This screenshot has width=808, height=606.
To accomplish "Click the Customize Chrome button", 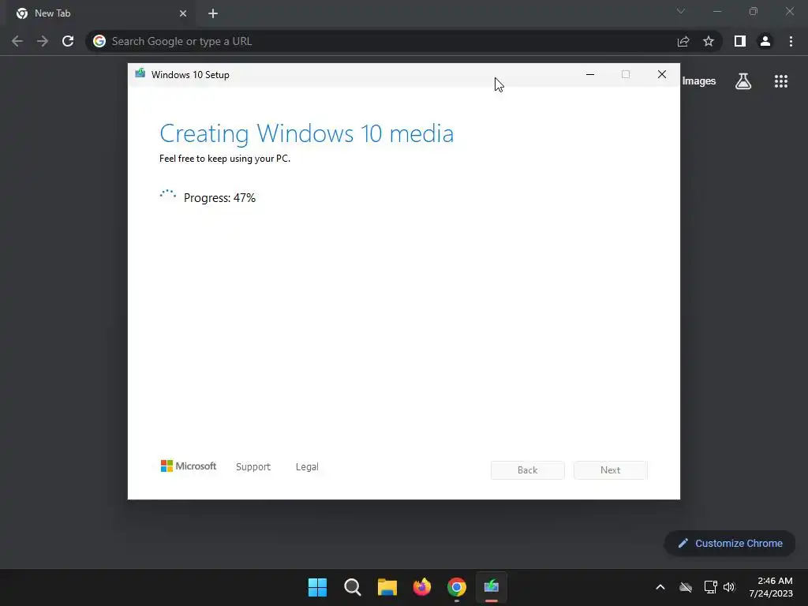I will click(x=730, y=543).
